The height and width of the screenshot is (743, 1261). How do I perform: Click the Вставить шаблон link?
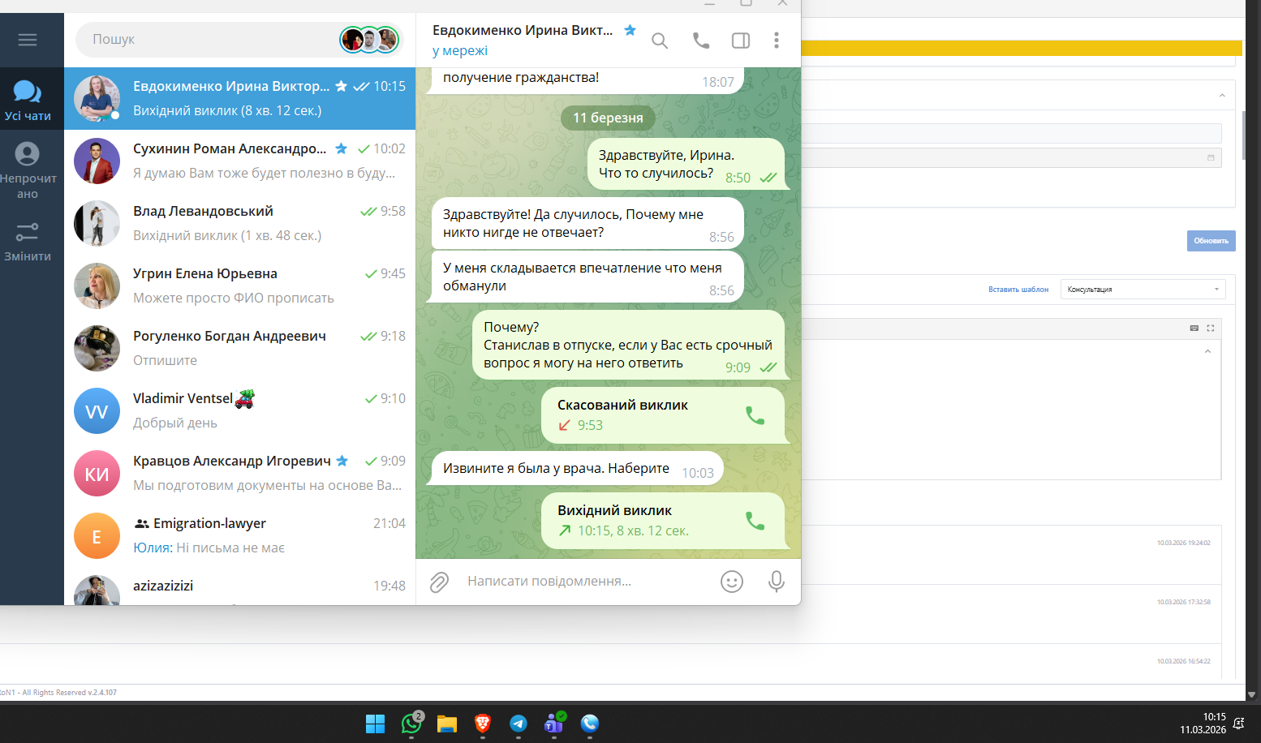coord(1018,290)
